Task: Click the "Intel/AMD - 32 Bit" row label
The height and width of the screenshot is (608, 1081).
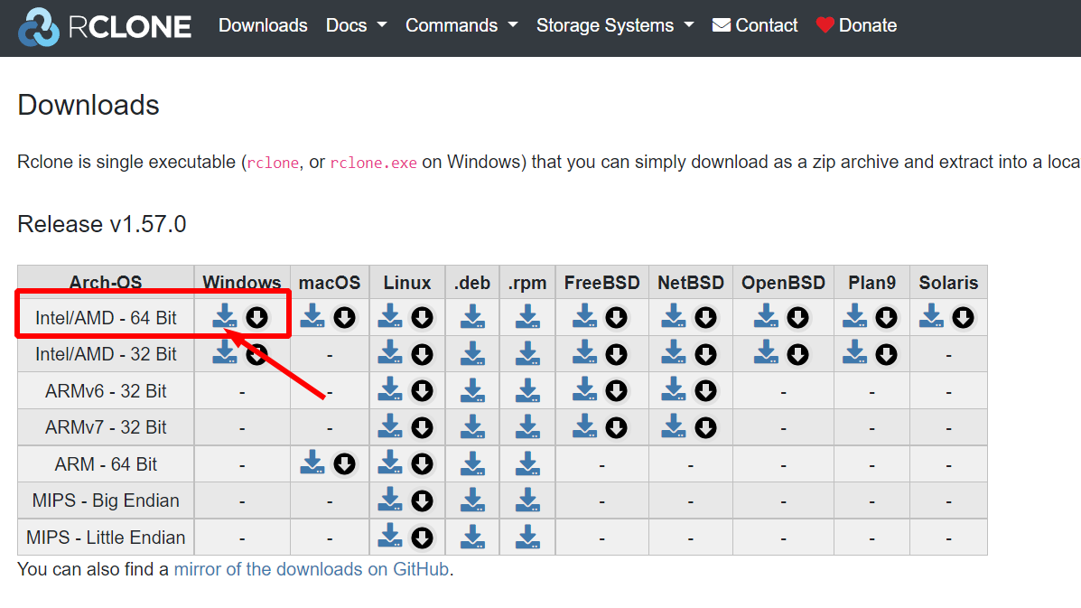Action: tap(107, 354)
